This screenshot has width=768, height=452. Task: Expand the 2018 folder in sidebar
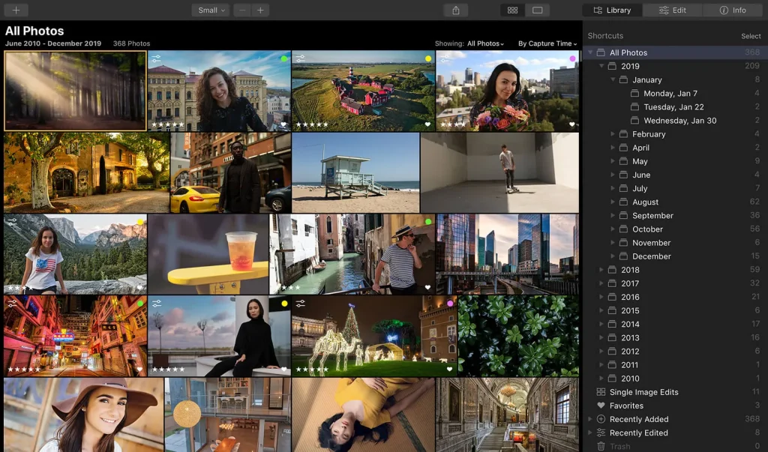[x=601, y=270]
